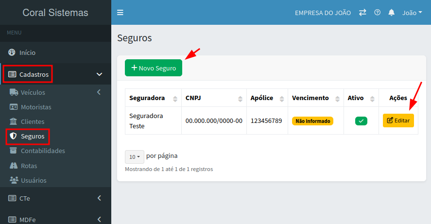Click the hamburger menu toggle icon
431x224 pixels.
(120, 13)
